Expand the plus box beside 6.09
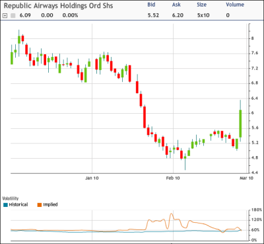This screenshot has height=244, width=264. [x=5, y=16]
